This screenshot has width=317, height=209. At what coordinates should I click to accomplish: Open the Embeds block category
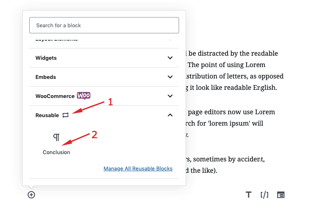(104, 77)
